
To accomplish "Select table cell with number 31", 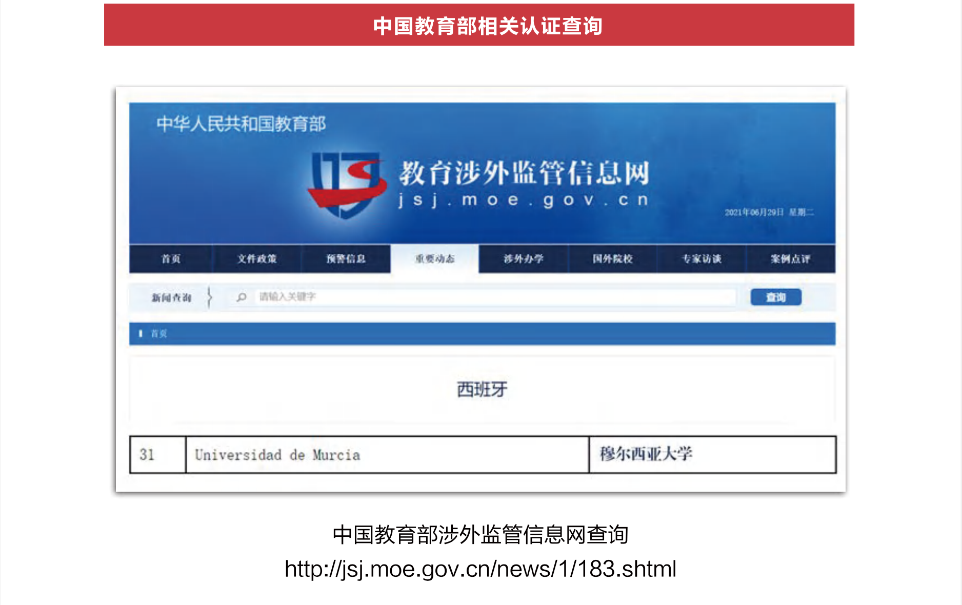I will click(x=157, y=455).
